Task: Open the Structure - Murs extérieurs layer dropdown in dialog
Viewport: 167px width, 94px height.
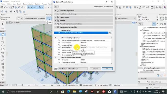Action: pyautogui.click(x=73, y=69)
